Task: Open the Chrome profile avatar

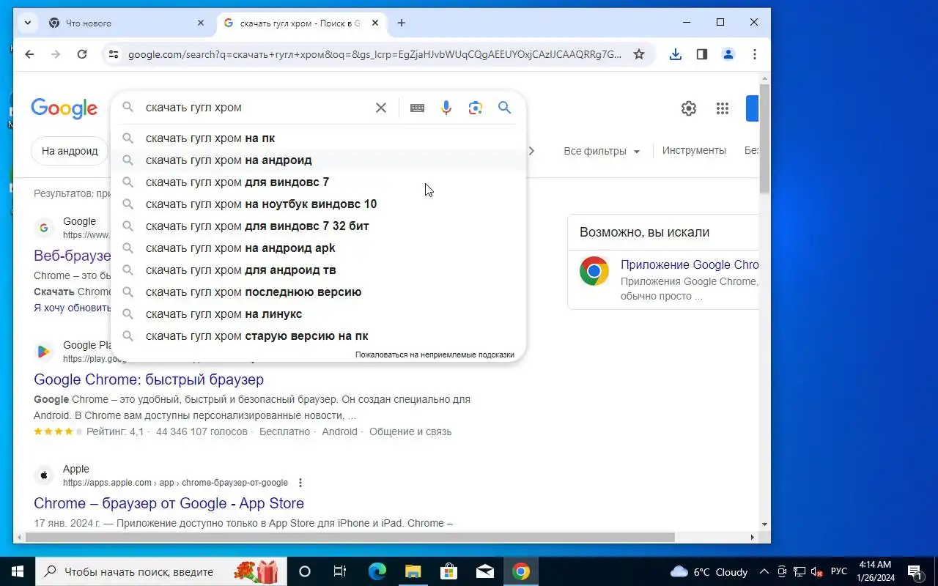Action: (728, 54)
